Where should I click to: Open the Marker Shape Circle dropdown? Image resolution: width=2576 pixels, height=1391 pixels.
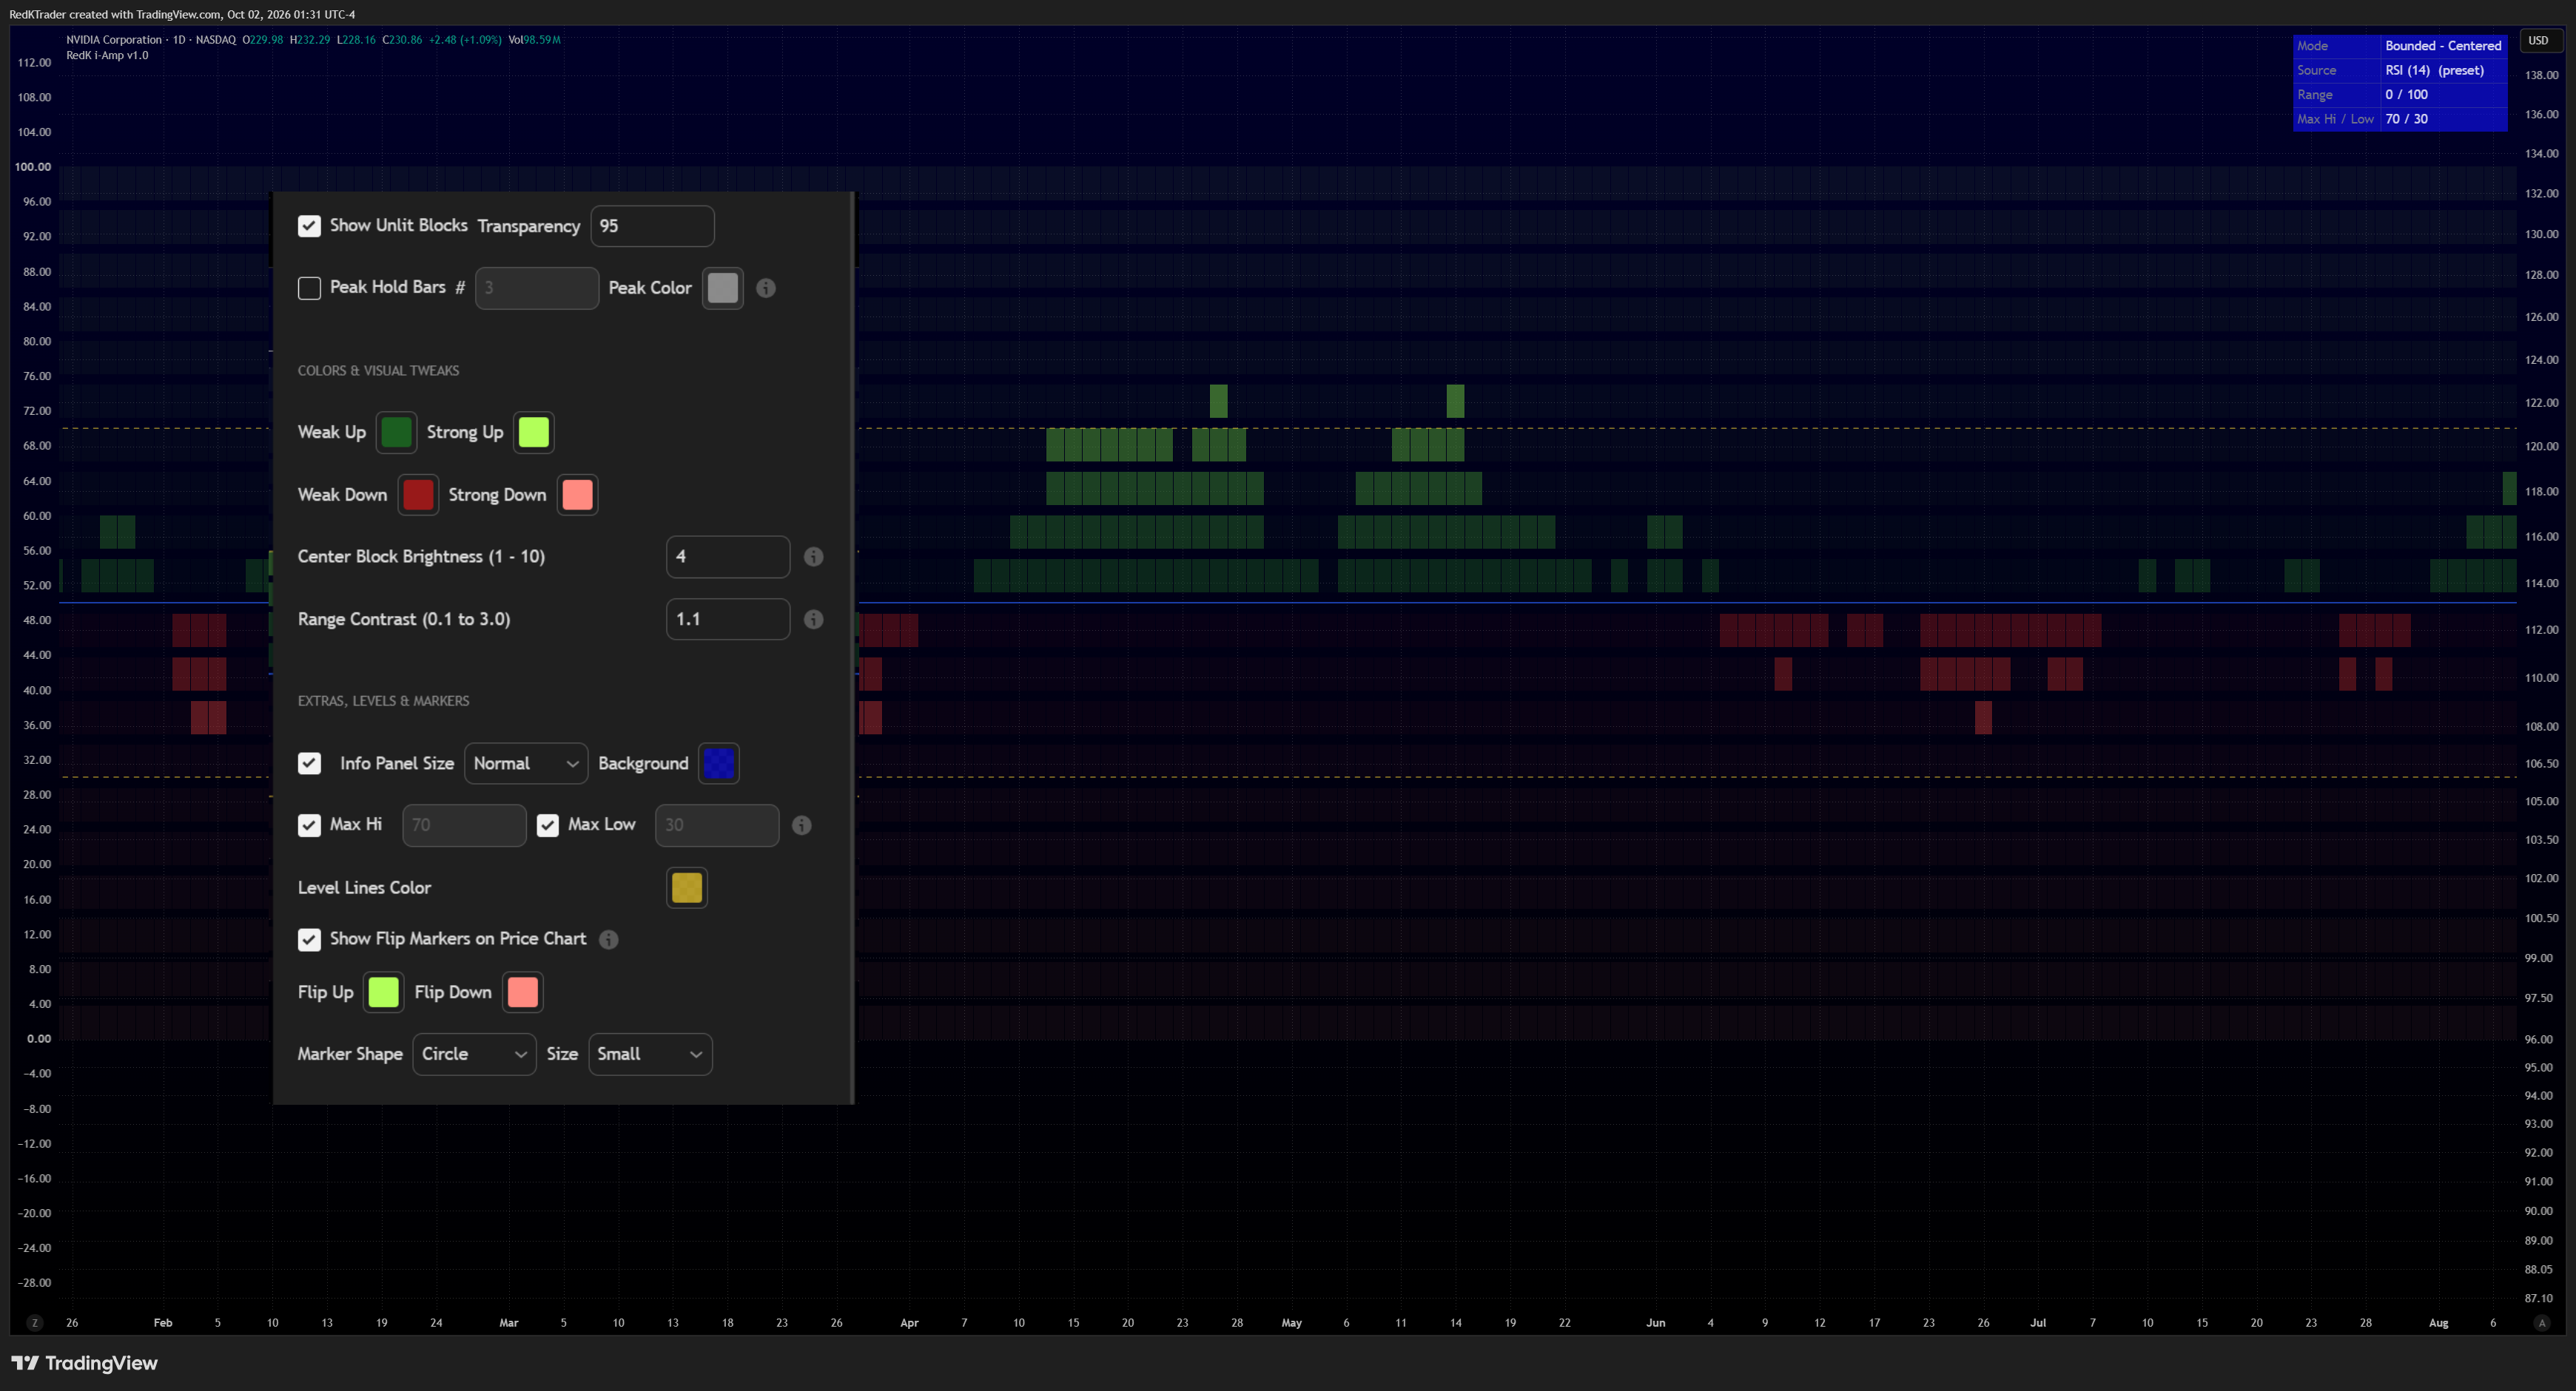tap(474, 1055)
